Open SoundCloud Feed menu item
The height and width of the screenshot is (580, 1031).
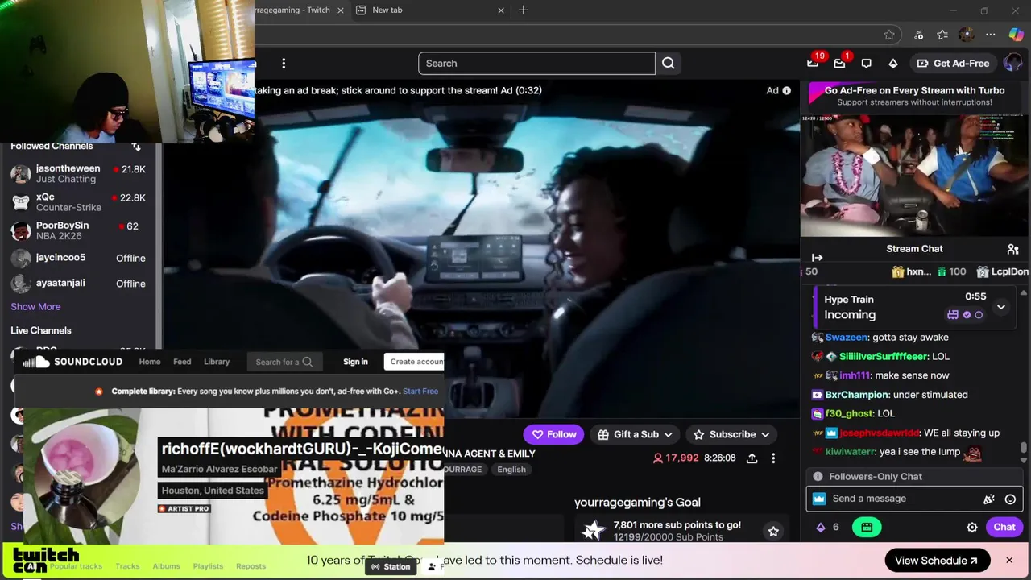pos(182,362)
